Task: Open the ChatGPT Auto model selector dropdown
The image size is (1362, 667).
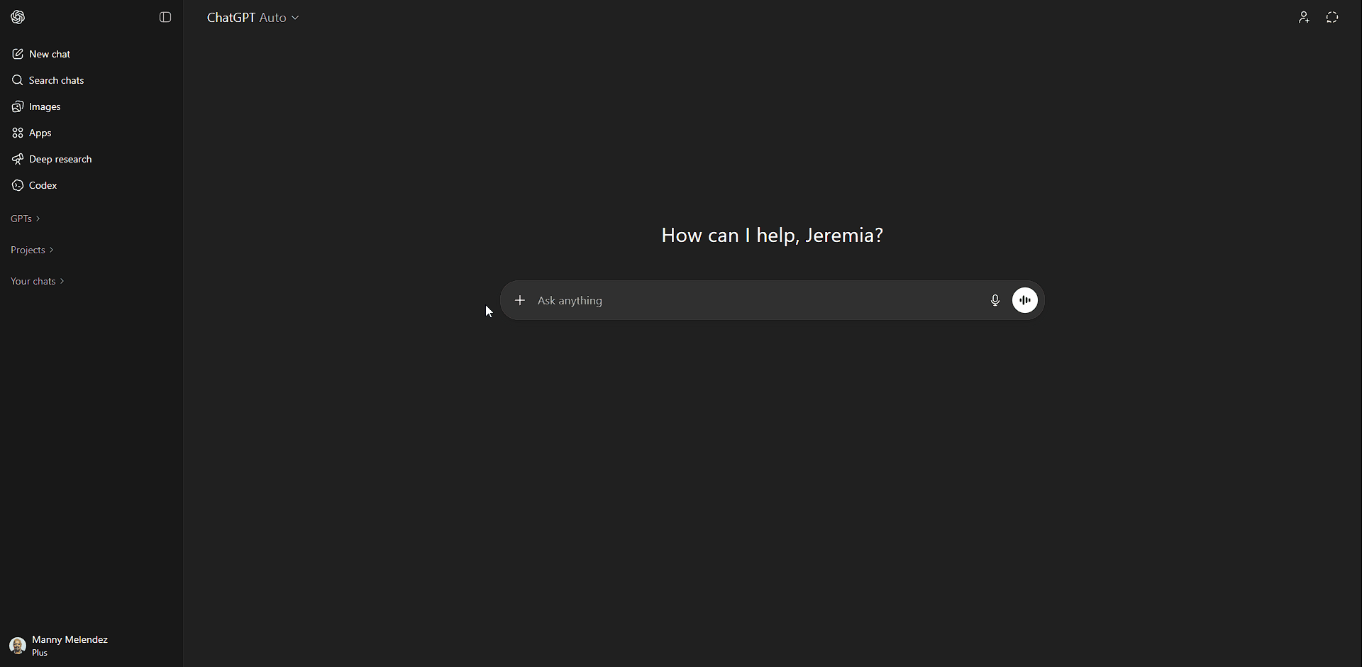Action: 253,18
